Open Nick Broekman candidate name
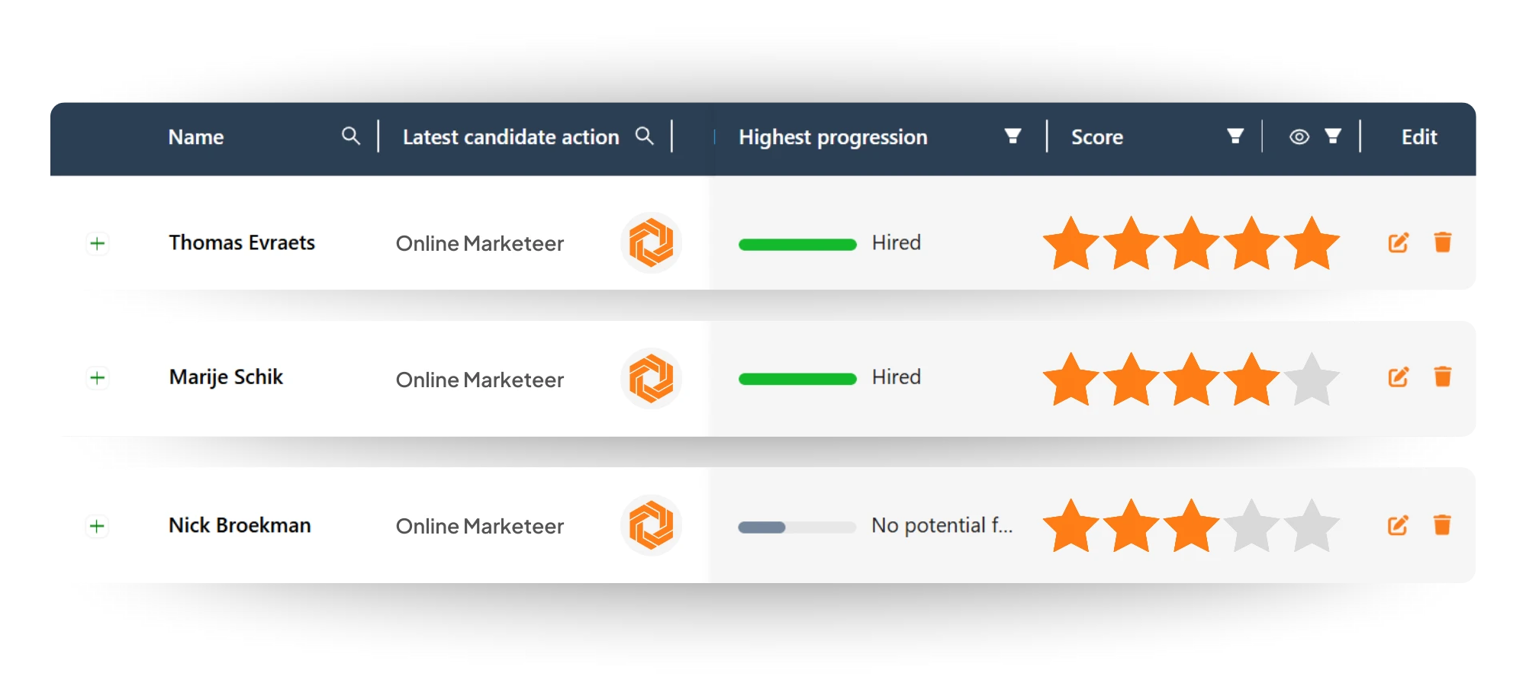 [x=240, y=526]
